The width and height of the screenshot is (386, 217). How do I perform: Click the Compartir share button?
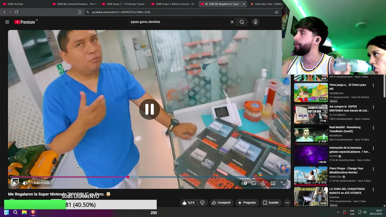click(x=221, y=203)
